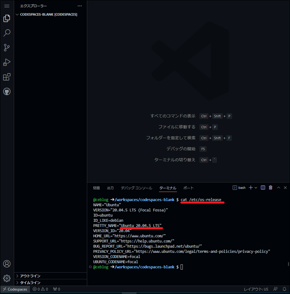Click the bash terminal profile icon
The width and height of the screenshot is (290, 294).
click(235, 188)
